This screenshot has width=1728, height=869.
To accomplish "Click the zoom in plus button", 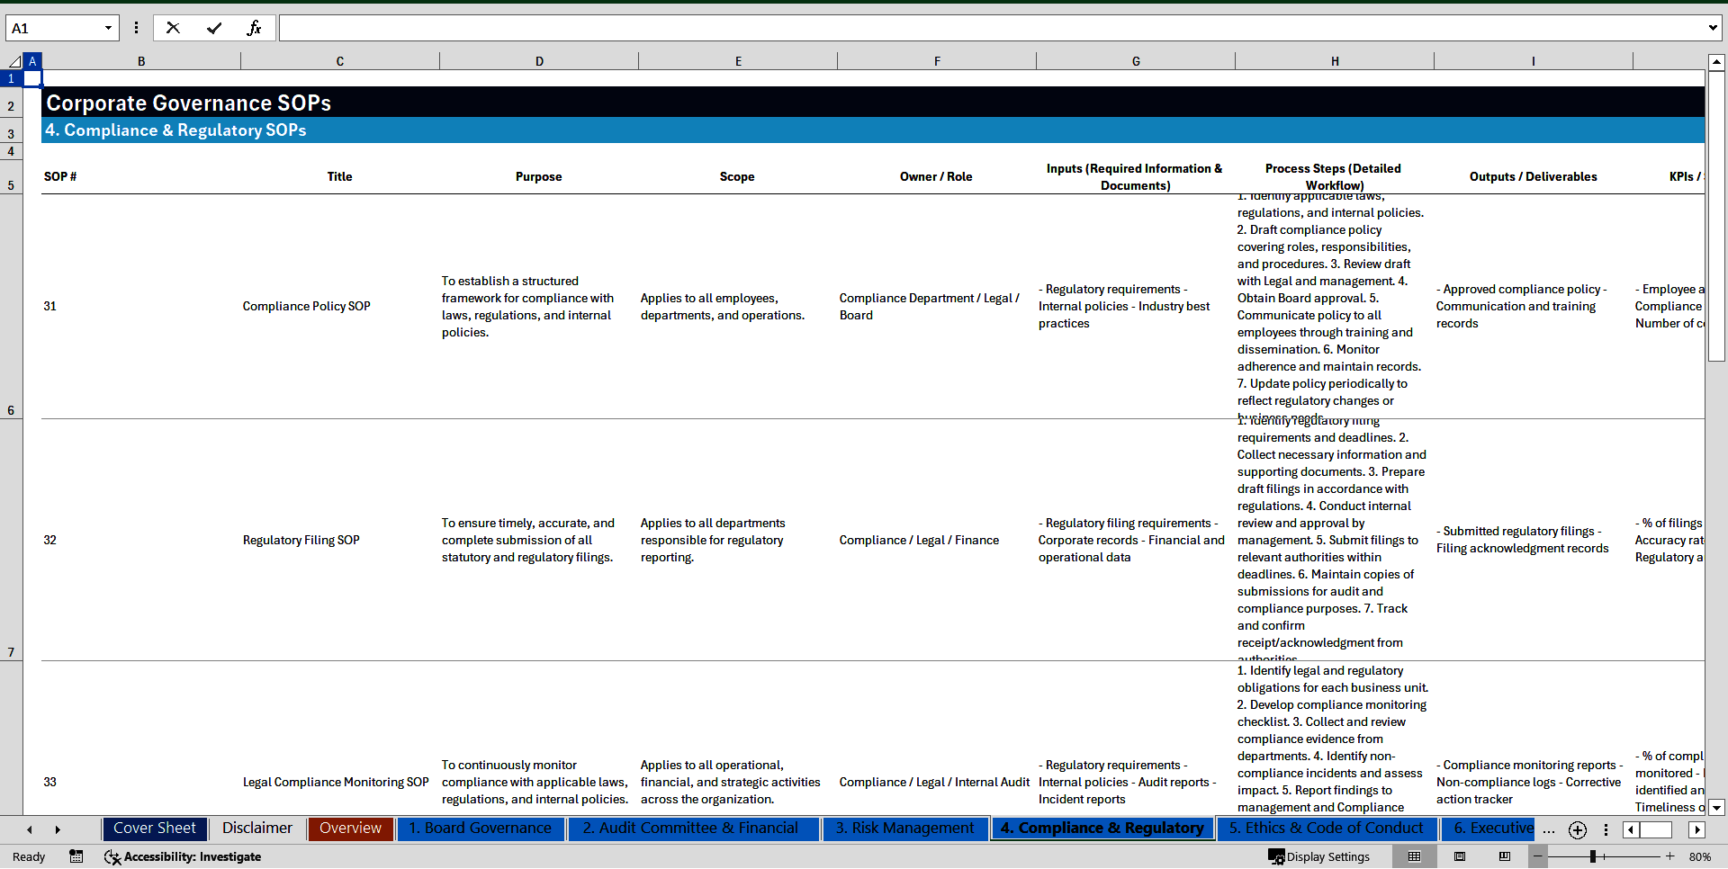I will (1670, 856).
